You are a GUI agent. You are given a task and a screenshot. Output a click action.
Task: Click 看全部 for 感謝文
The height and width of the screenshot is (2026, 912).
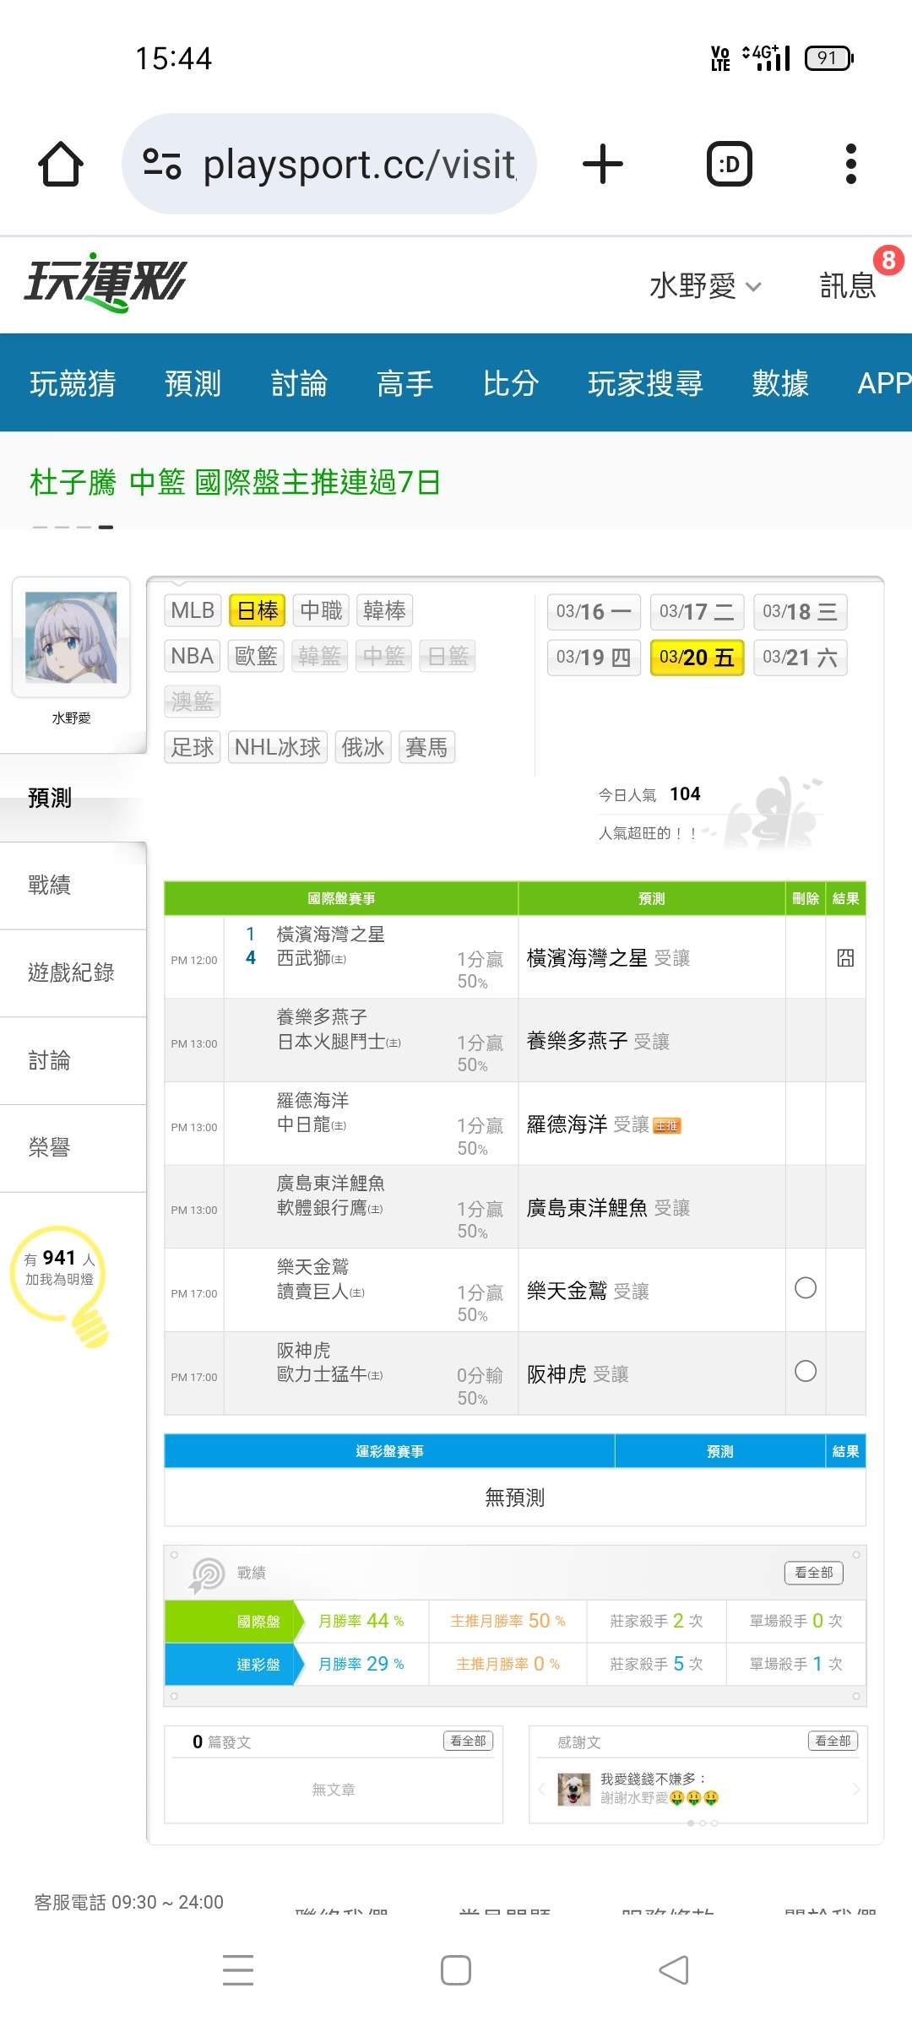(x=833, y=1741)
